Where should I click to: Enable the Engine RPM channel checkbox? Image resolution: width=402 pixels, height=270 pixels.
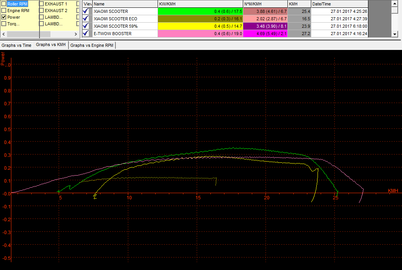click(4, 11)
